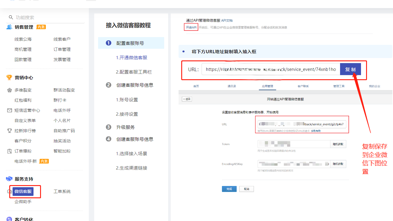Open 个人名片
393x221 pixels.
[x=62, y=121]
